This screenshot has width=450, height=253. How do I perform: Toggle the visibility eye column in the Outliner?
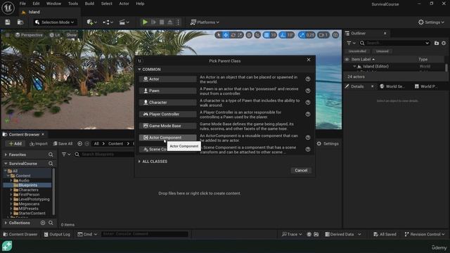click(347, 59)
